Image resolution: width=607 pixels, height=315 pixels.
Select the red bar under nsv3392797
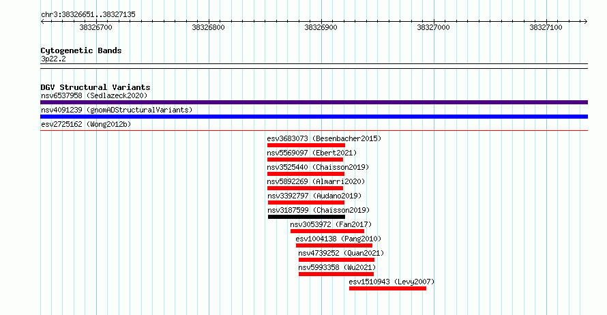[x=306, y=202]
